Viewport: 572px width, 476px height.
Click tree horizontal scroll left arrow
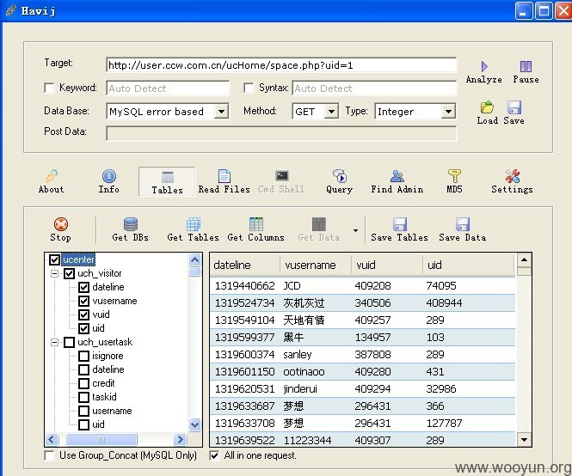pyautogui.click(x=52, y=439)
